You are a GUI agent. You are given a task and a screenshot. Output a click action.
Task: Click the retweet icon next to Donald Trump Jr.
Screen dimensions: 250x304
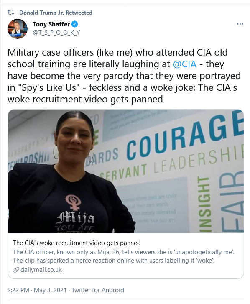11,13
